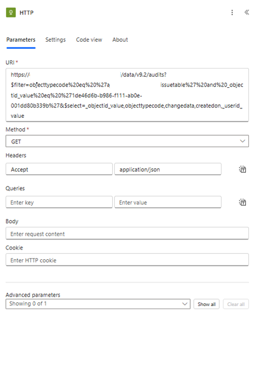
Task: Focus the URI text field
Action: pos(127,95)
